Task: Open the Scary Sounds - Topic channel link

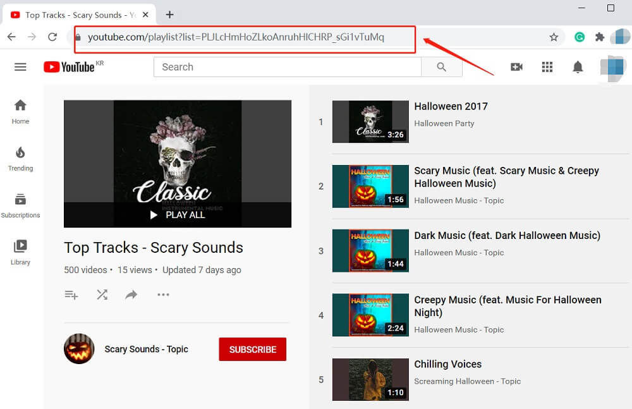Action: [147, 350]
